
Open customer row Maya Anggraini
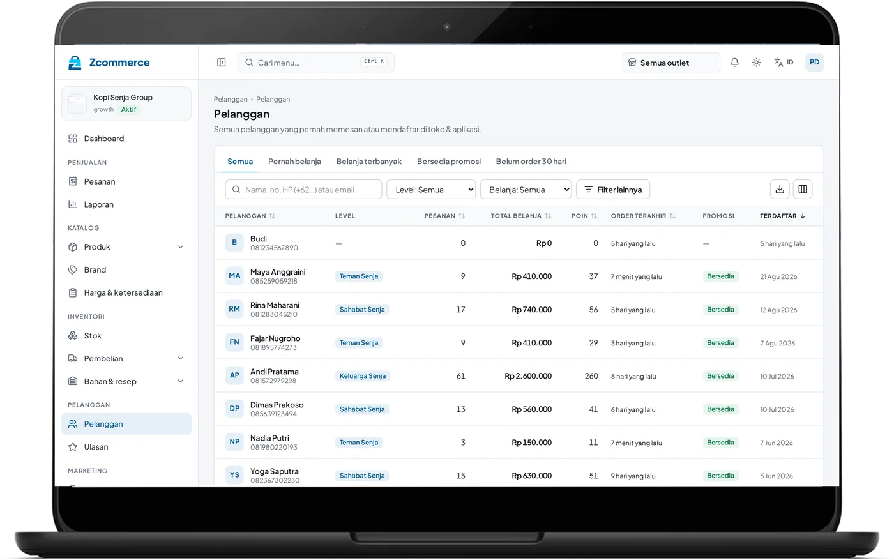[x=519, y=276]
